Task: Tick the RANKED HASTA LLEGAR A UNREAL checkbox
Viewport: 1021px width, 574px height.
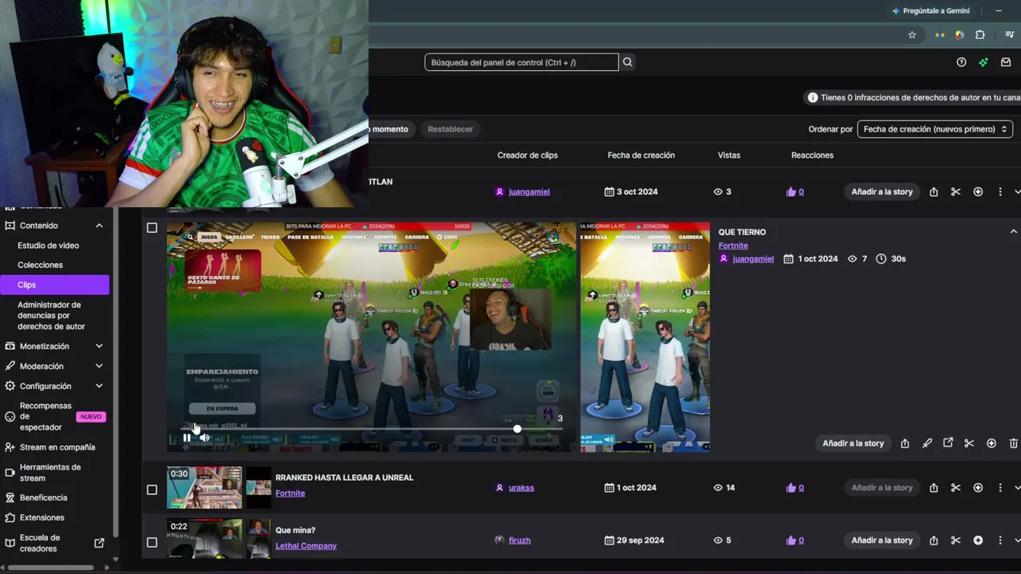Action: 152,489
